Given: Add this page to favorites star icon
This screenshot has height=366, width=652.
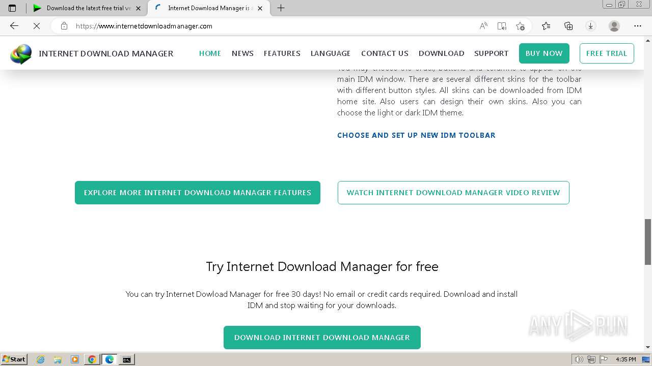Looking at the screenshot, I should point(520,26).
